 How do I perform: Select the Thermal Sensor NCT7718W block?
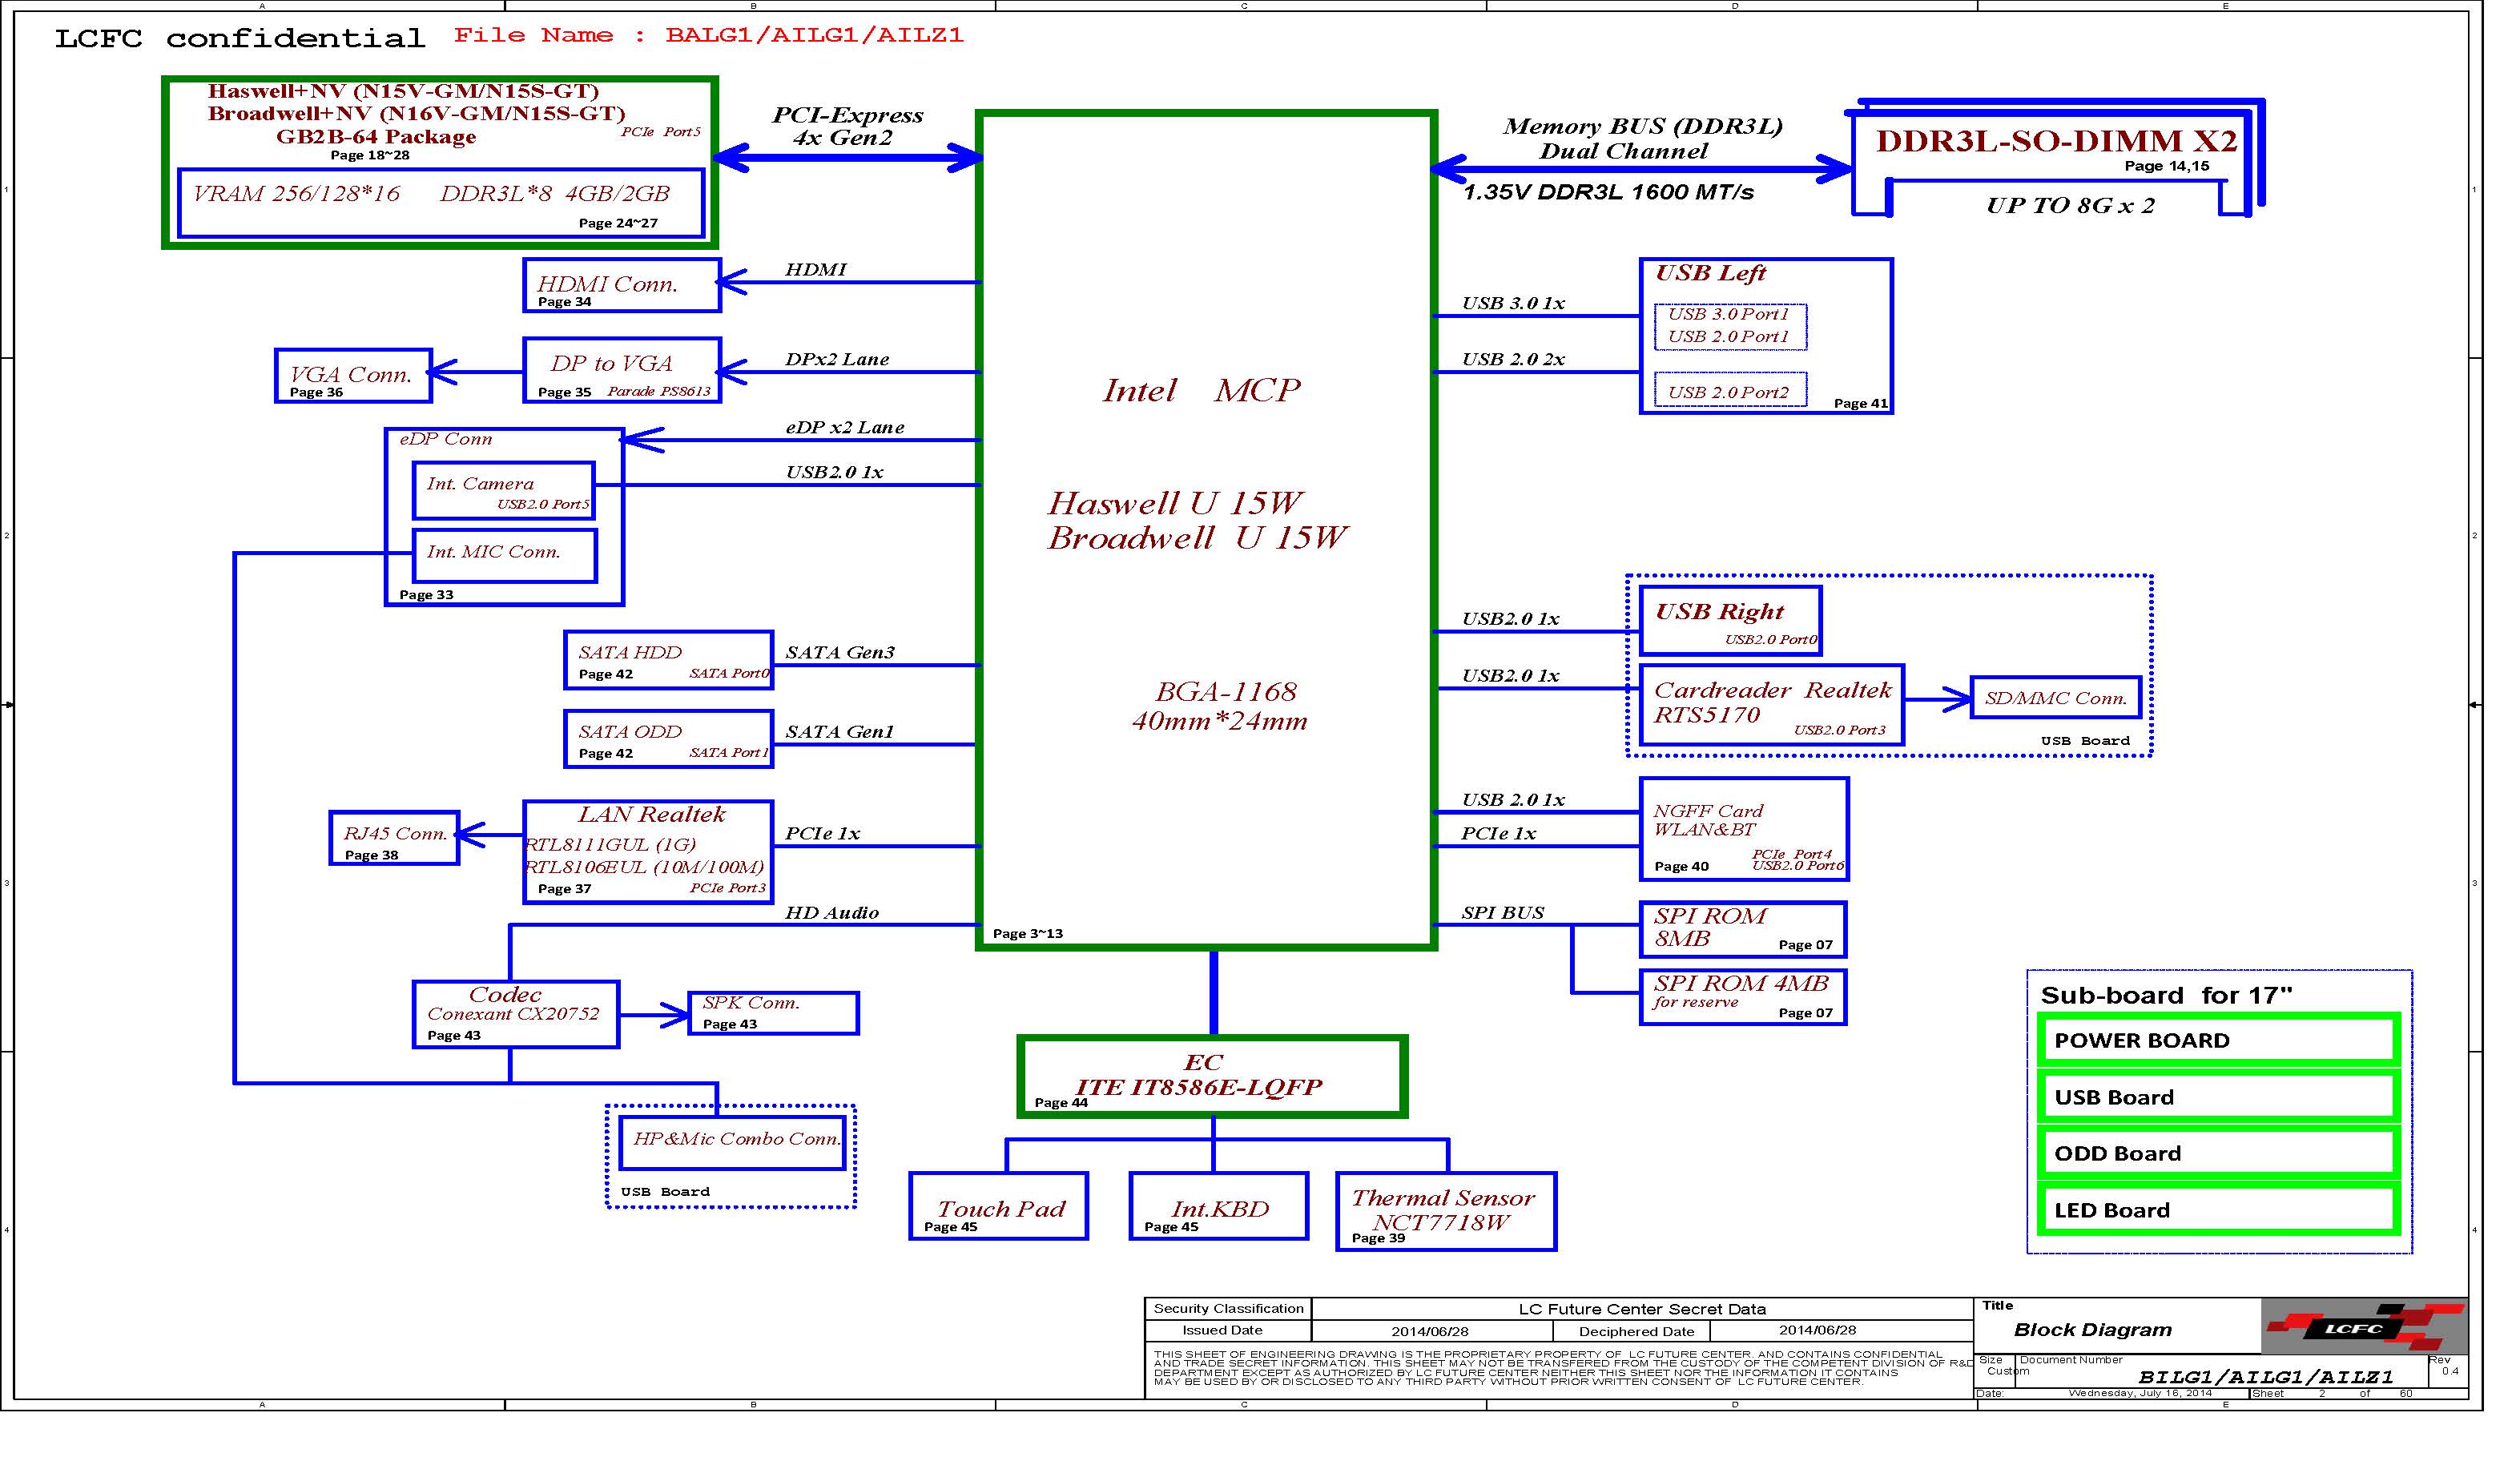click(1446, 1211)
